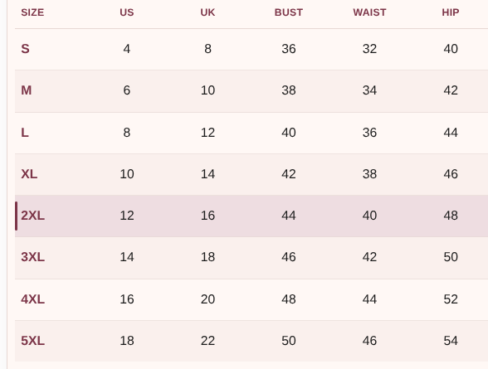Screen dimensions: 488x369
Task: Click the US value 14 in 3XL row
Action: [x=127, y=257]
